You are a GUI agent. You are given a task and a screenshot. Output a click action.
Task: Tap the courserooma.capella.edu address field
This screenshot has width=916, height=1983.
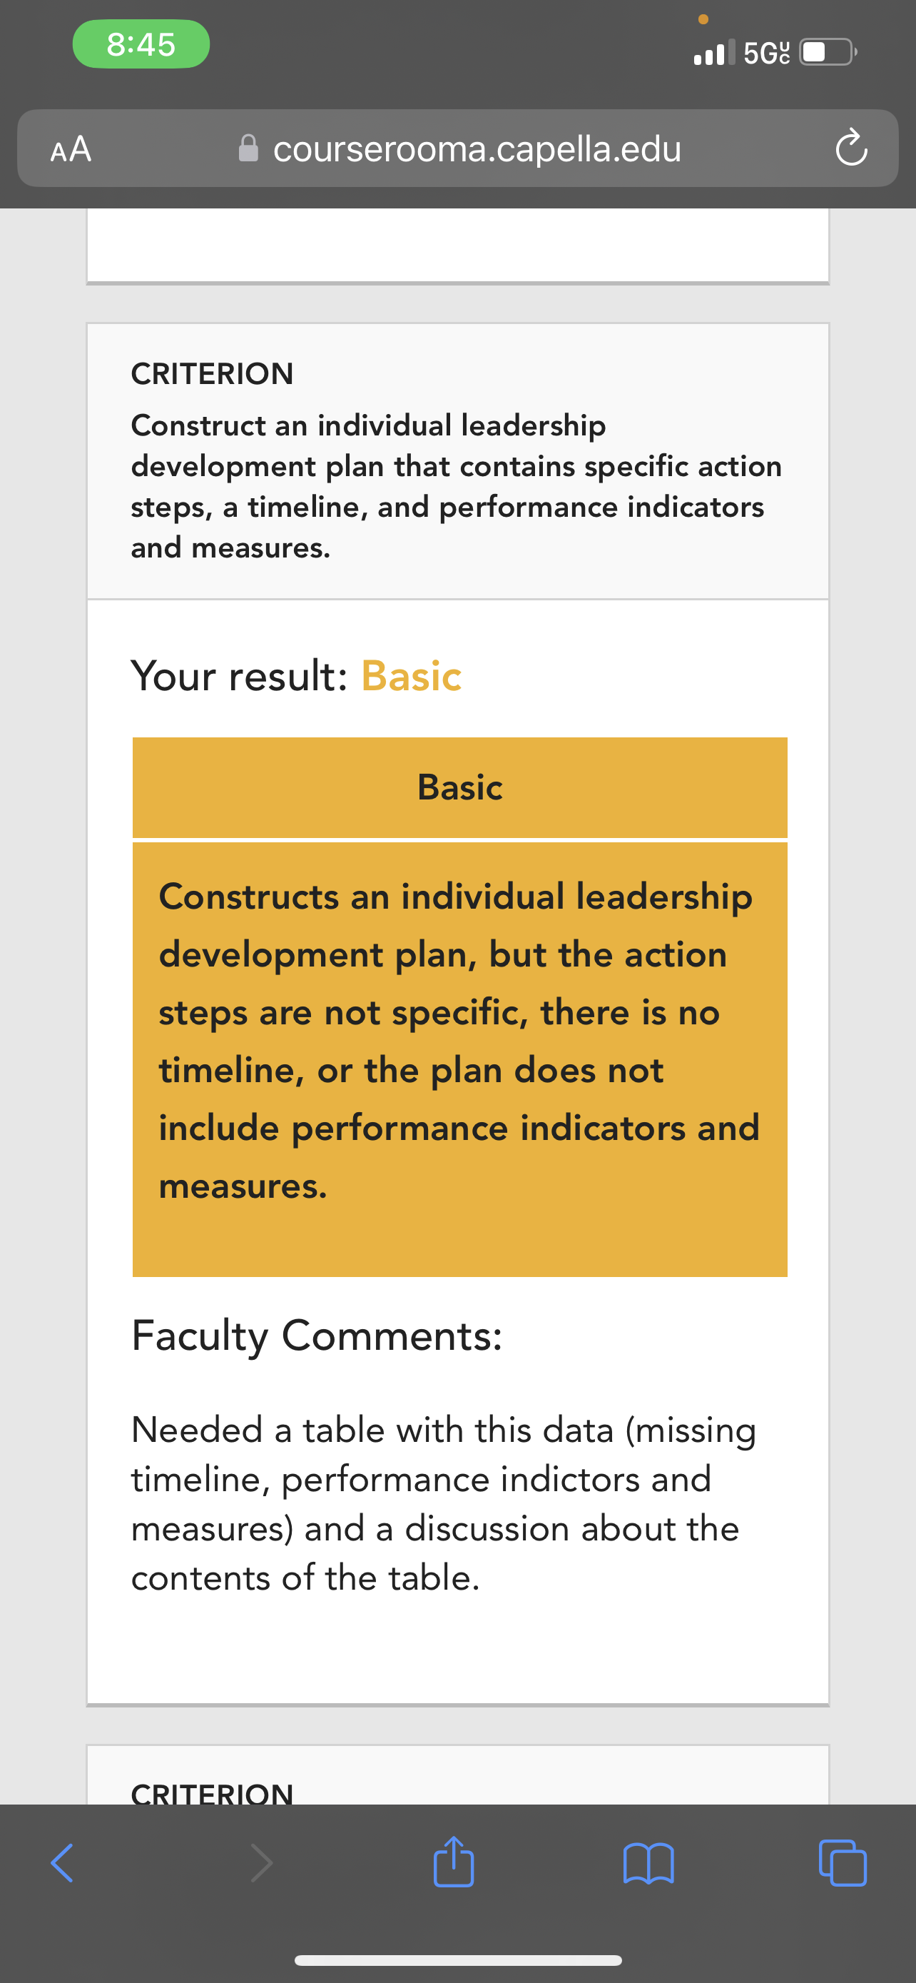tap(457, 148)
